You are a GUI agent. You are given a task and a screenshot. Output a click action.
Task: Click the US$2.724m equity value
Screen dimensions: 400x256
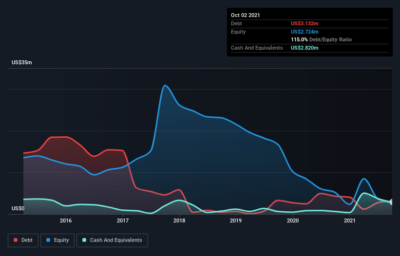305,32
